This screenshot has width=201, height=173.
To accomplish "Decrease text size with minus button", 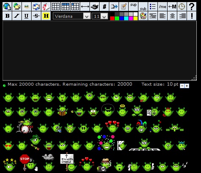I will tap(182, 86).
